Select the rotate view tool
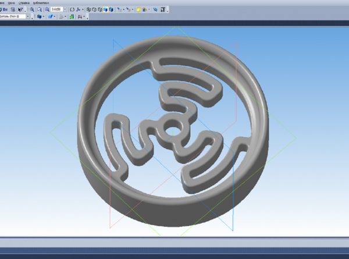Screen dimensions: 349x259 pyautogui.click(x=72, y=9)
